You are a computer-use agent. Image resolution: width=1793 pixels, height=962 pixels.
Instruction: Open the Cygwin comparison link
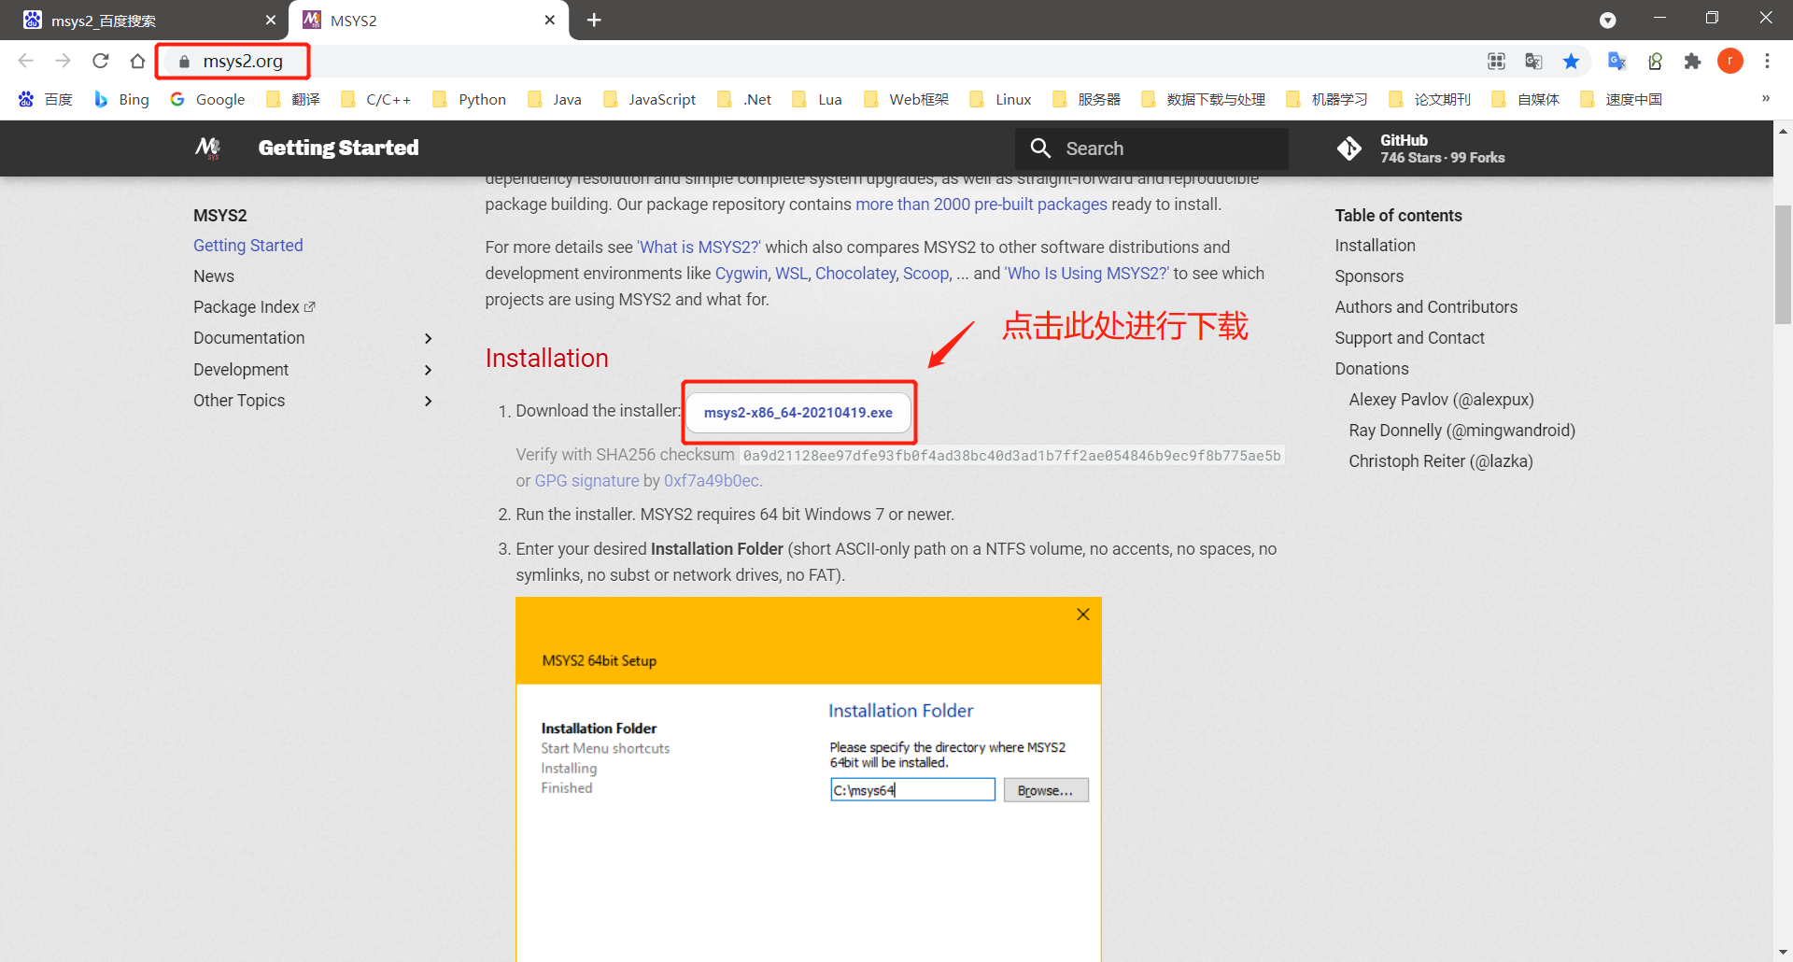coord(741,274)
